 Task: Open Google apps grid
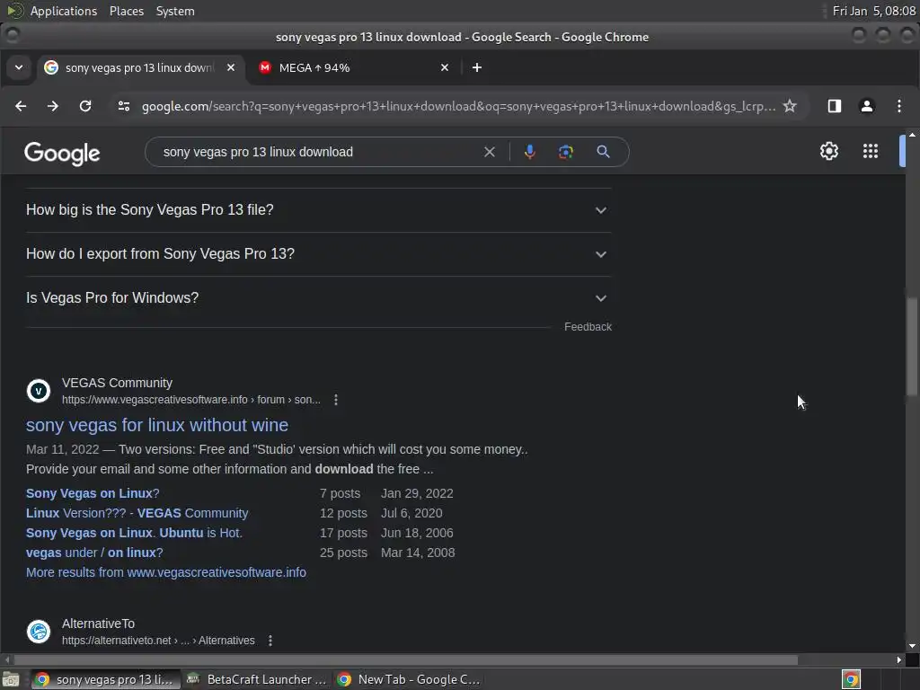[x=871, y=151]
